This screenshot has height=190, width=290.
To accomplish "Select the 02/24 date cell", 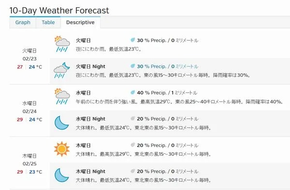I will [29, 111].
